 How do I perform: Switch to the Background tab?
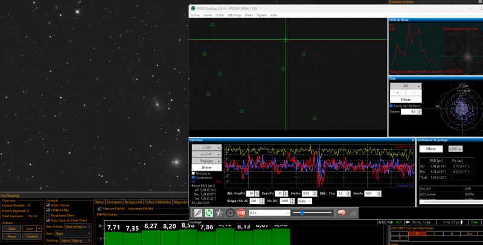(133, 202)
